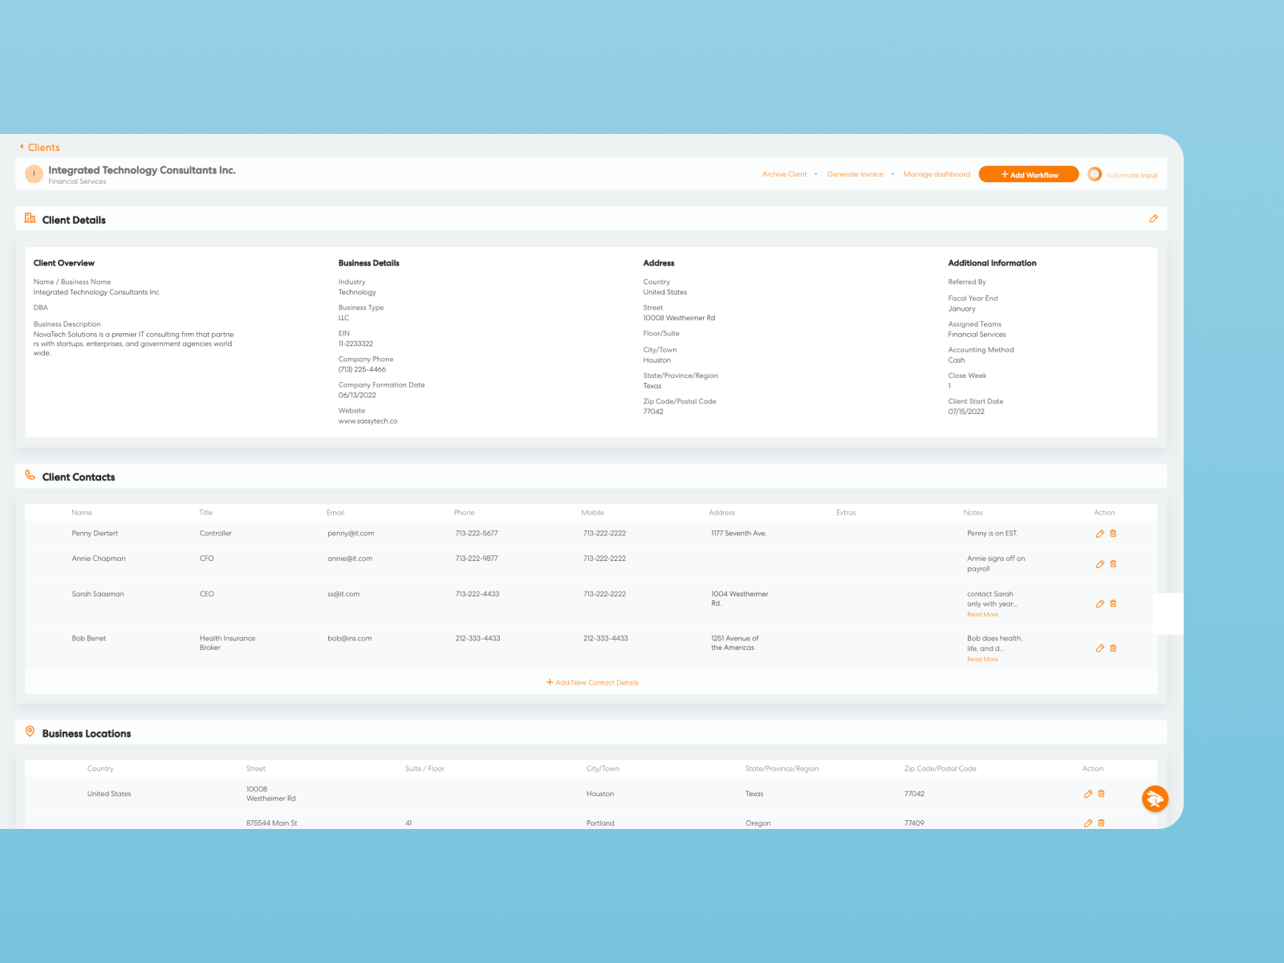This screenshot has width=1284, height=963.
Task: Toggle the Automate Input switch
Action: tap(1095, 174)
